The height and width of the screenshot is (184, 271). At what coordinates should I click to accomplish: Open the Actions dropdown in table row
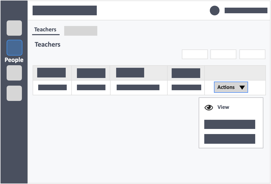coord(231,87)
